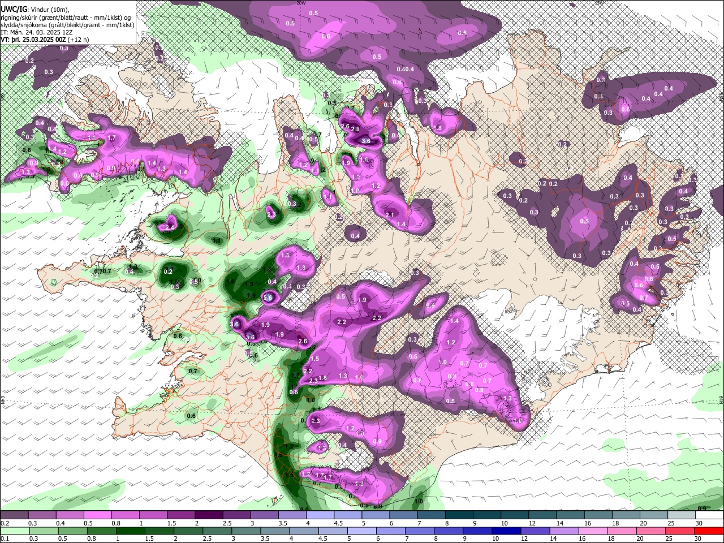Viewport: 724px width, 543px height.
Task: Click the '20W' longitude label at top
Action: (300, 3)
